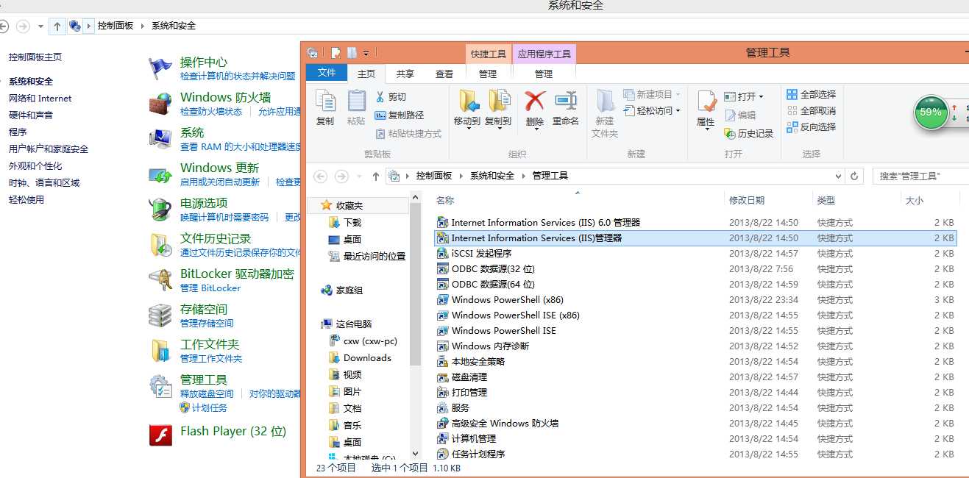Screen dimensions: 969x478
Task: Open the Quick Access Toolbar customize dropdown
Action: coord(366,53)
